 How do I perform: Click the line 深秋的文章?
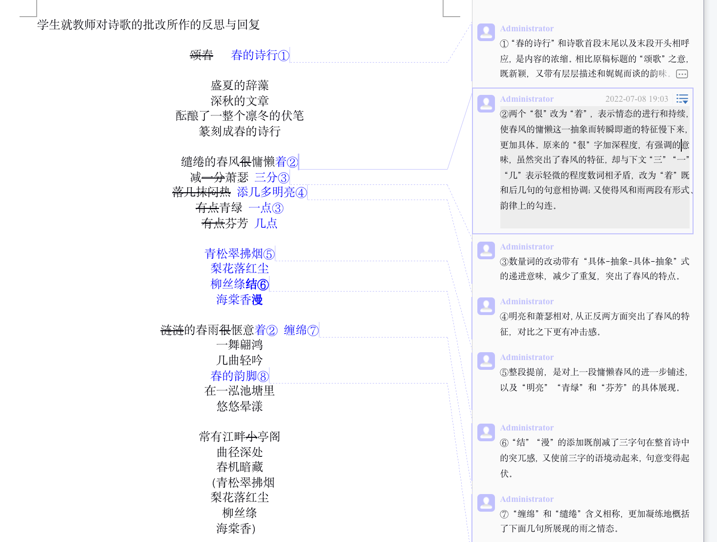point(240,101)
